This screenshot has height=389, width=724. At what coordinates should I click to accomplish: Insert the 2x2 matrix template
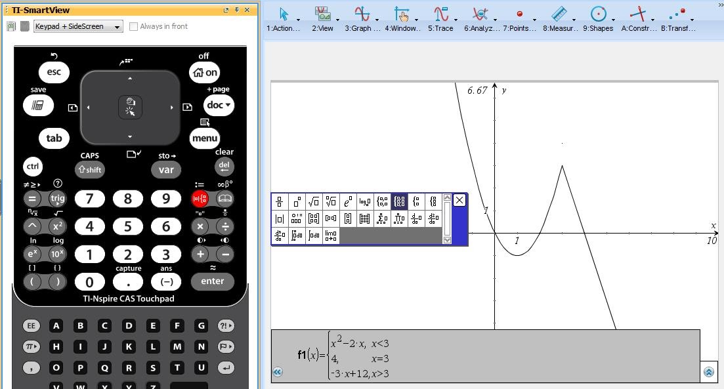tap(314, 218)
